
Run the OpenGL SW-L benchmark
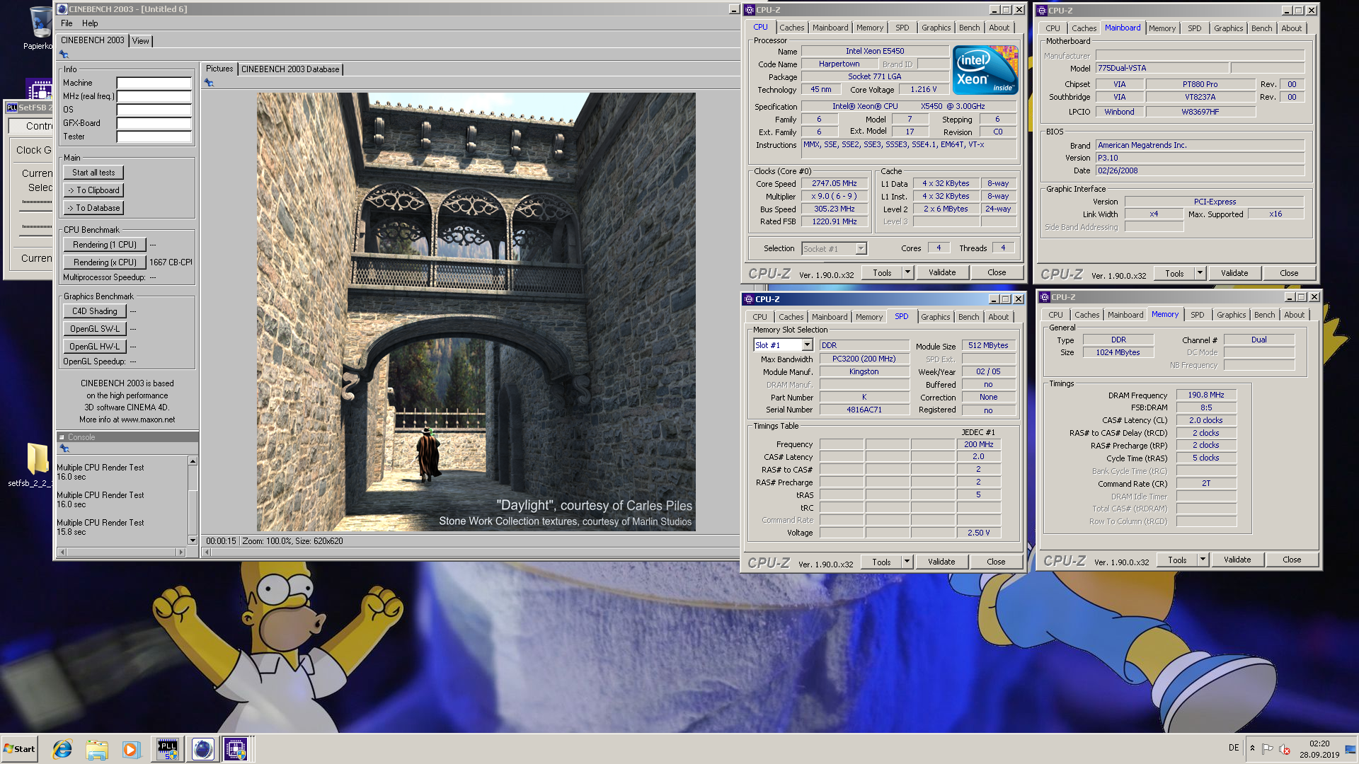(95, 329)
